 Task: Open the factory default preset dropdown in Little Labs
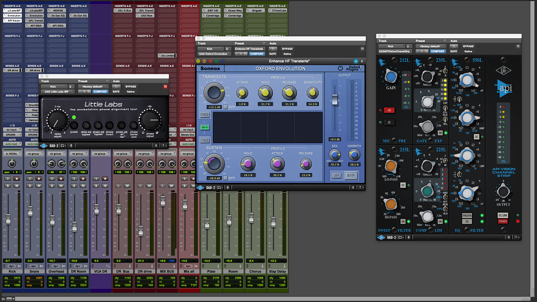(x=93, y=87)
